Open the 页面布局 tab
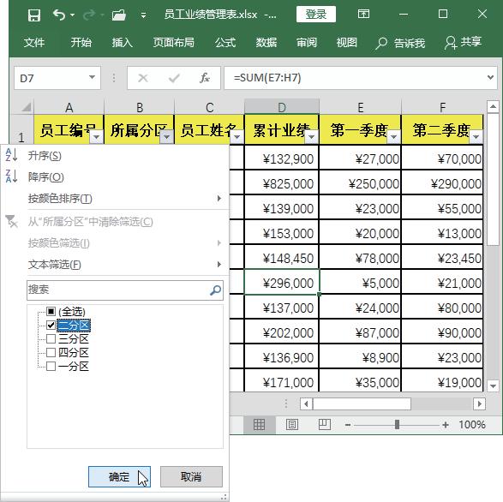503x502 pixels. pyautogui.click(x=174, y=42)
